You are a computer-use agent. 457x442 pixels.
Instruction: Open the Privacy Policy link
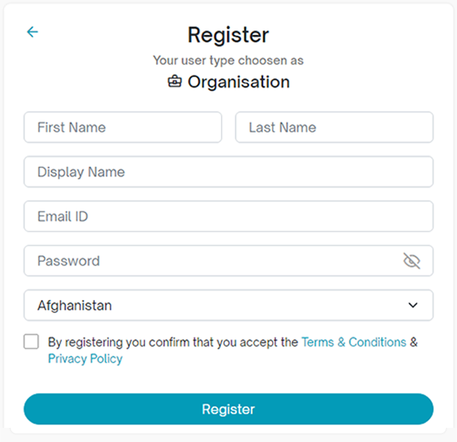85,359
